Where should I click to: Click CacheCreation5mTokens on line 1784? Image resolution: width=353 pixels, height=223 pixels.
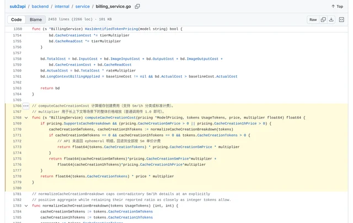pos(130,211)
